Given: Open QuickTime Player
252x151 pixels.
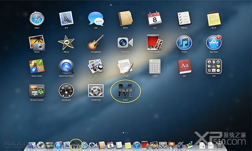Looking at the screenshot, I should [x=66, y=67].
